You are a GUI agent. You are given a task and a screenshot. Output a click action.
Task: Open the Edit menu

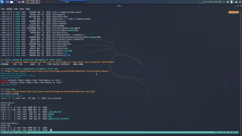point(16,9)
